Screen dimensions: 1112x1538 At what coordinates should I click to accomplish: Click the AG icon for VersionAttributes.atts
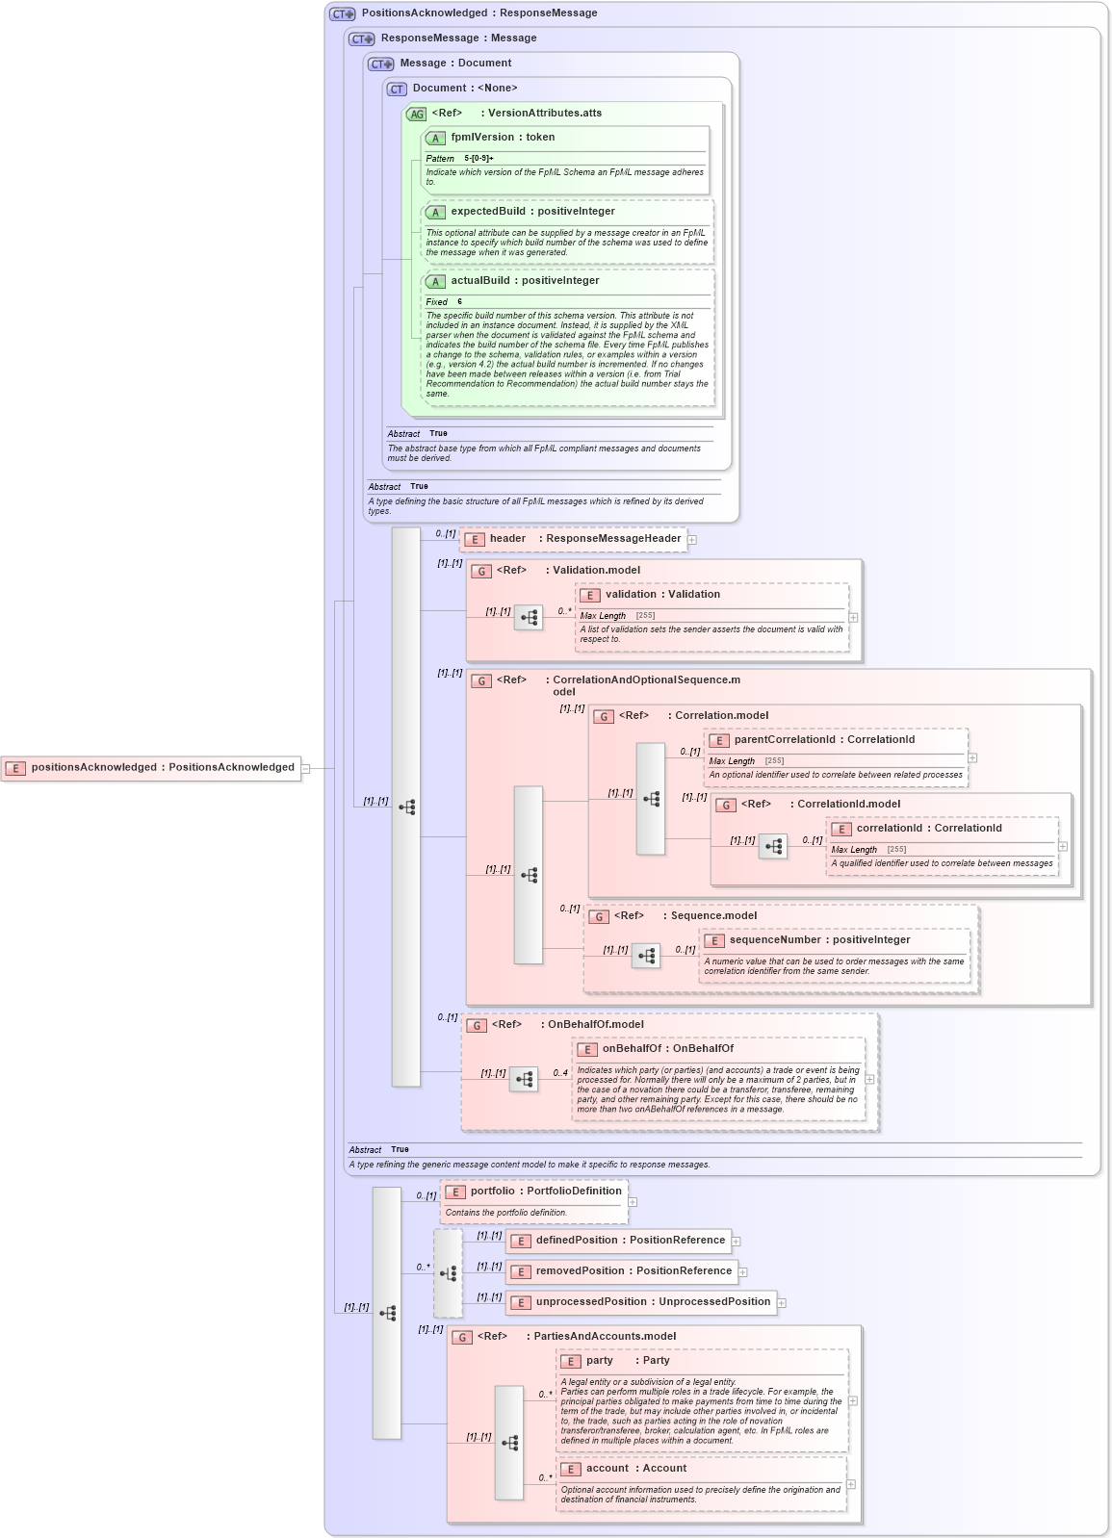coord(416,115)
